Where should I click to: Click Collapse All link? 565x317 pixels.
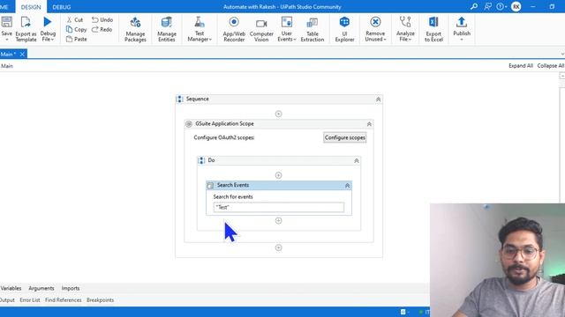551,66
